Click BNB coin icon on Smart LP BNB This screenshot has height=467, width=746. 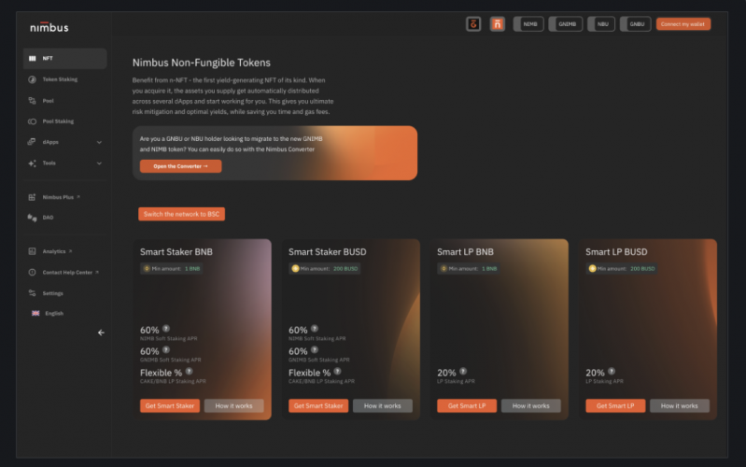coord(443,268)
